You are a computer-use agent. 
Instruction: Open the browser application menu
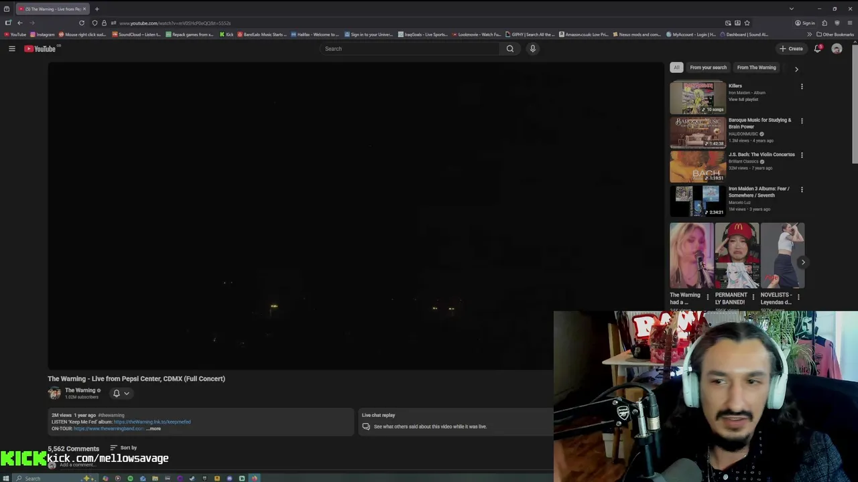click(849, 23)
